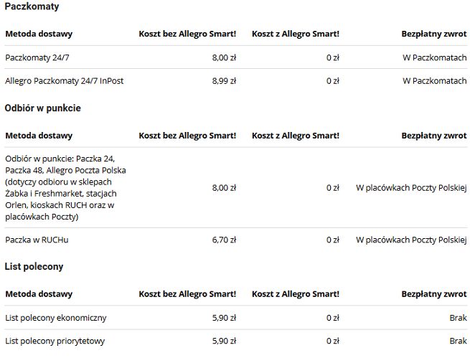Select the Paczkomaty 24/7 delivery row label

click(34, 57)
